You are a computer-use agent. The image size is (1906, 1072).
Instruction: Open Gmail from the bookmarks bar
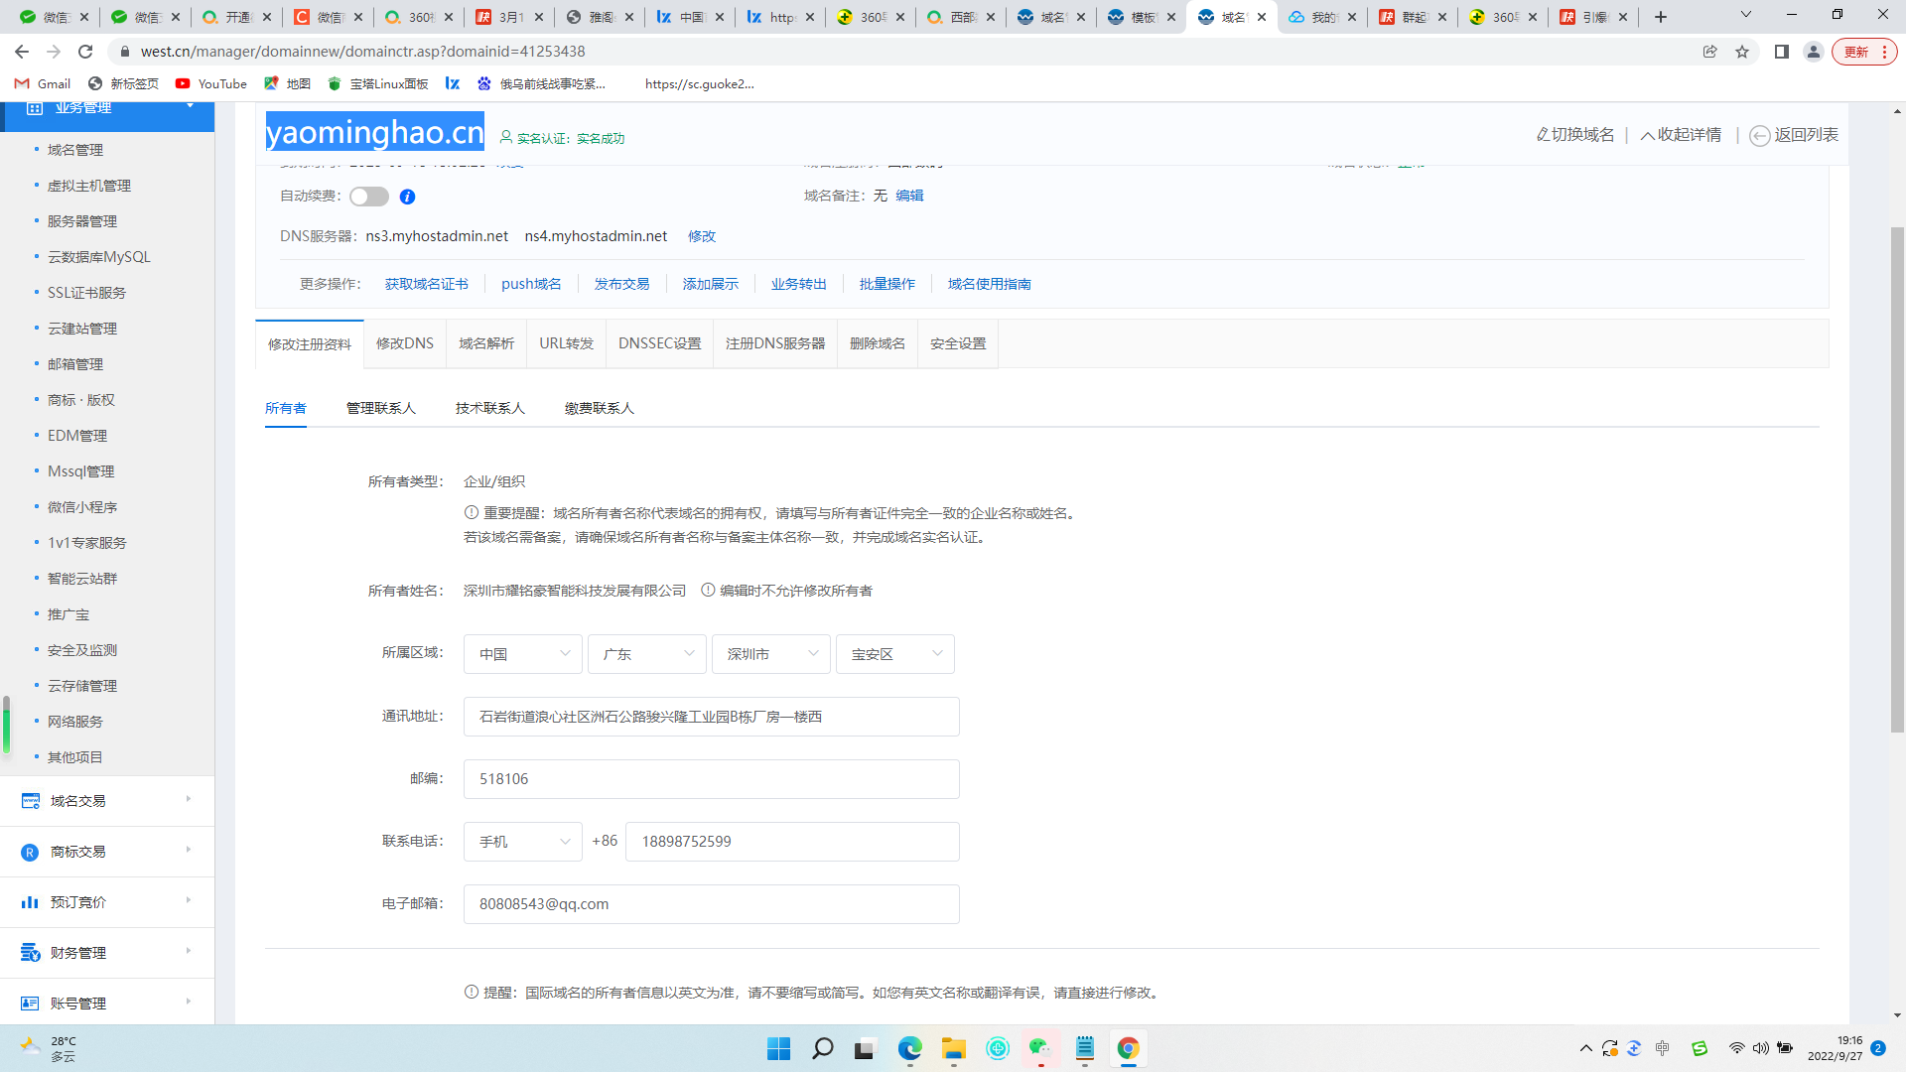click(x=41, y=83)
